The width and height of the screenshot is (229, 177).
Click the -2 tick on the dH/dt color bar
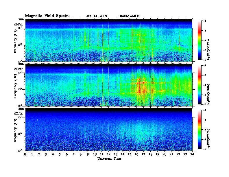tap(205, 21)
